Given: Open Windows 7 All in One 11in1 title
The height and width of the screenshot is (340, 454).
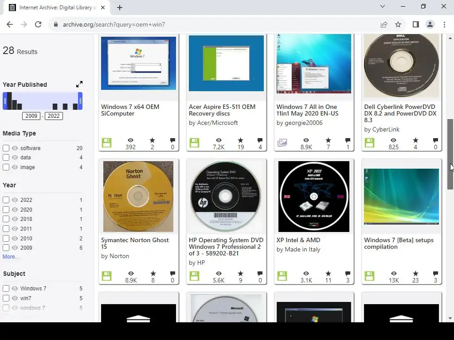Looking at the screenshot, I should click(307, 110).
